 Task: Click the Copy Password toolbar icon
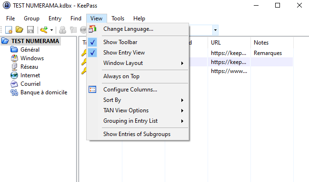(x=73, y=30)
